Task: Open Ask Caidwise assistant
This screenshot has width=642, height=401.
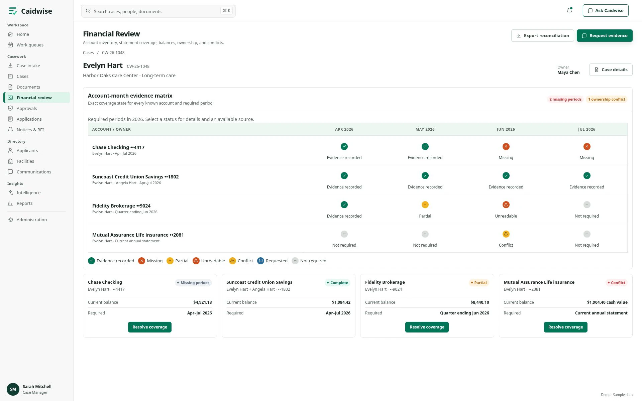Action: pyautogui.click(x=606, y=10)
